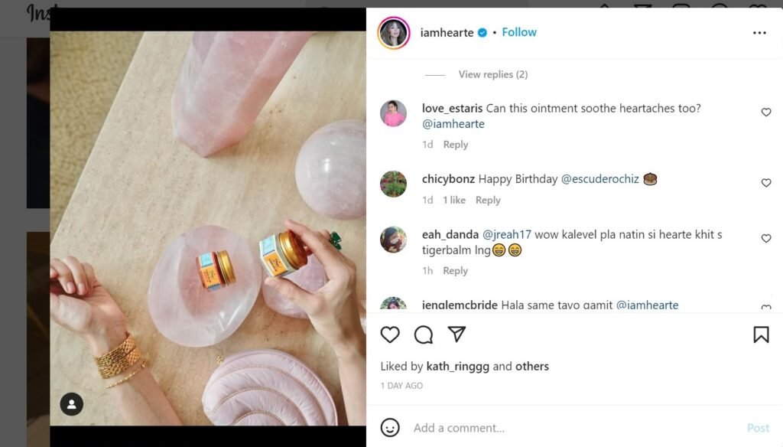Save post with the bookmark icon
Image resolution: width=783 pixels, height=447 pixels.
tap(761, 334)
